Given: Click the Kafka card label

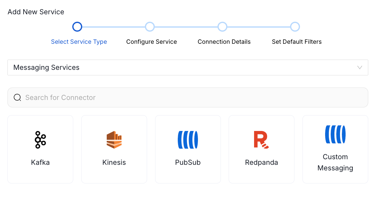Looking at the screenshot, I should coord(40,162).
